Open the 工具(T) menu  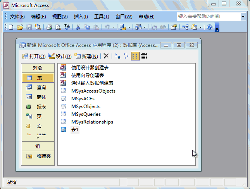pyautogui.click(x=102, y=17)
